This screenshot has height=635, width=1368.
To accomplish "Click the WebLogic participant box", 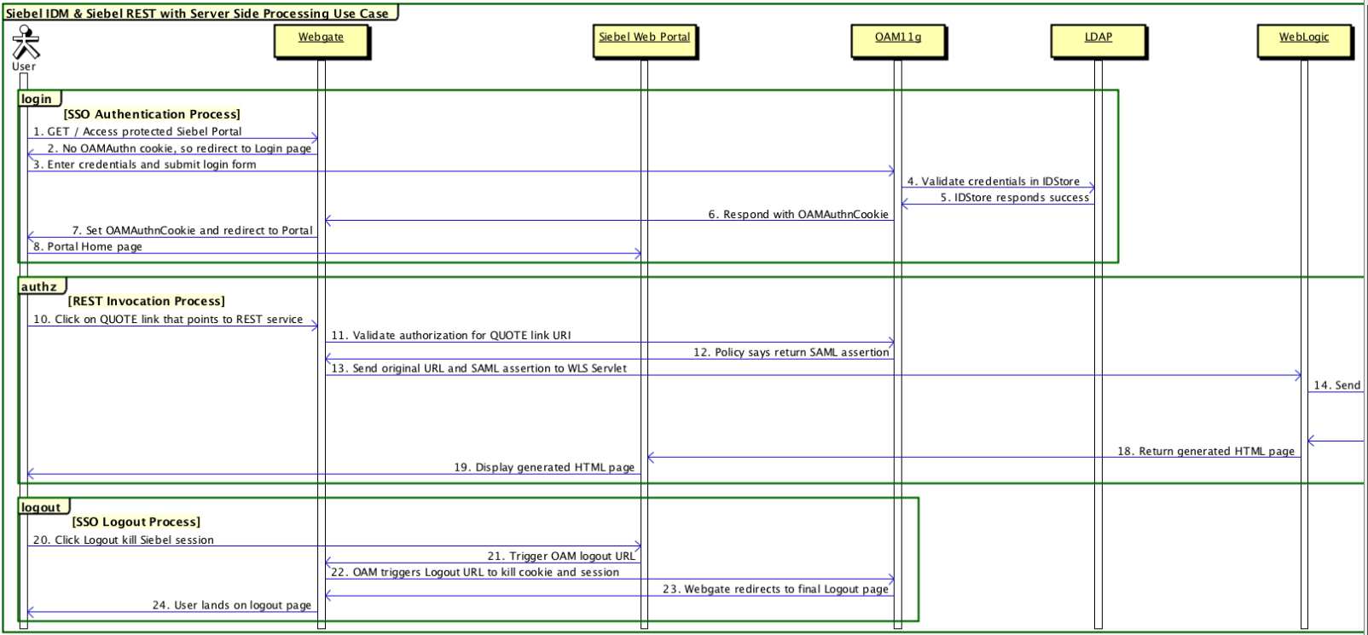I will pos(1303,41).
